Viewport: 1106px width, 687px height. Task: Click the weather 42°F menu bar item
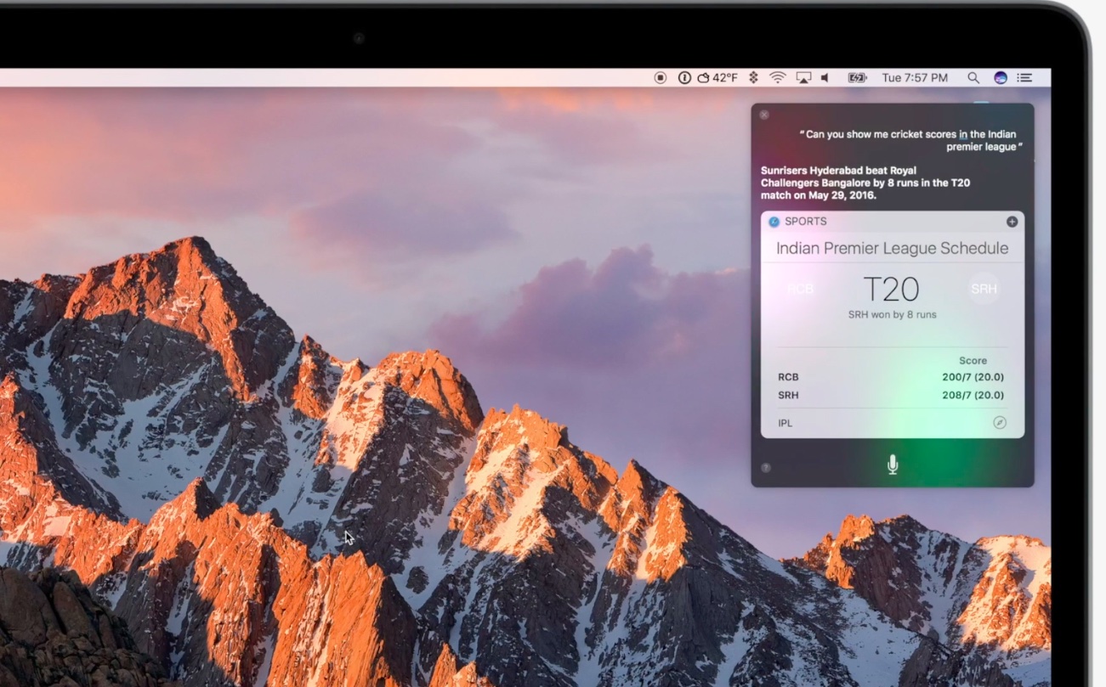coord(717,77)
